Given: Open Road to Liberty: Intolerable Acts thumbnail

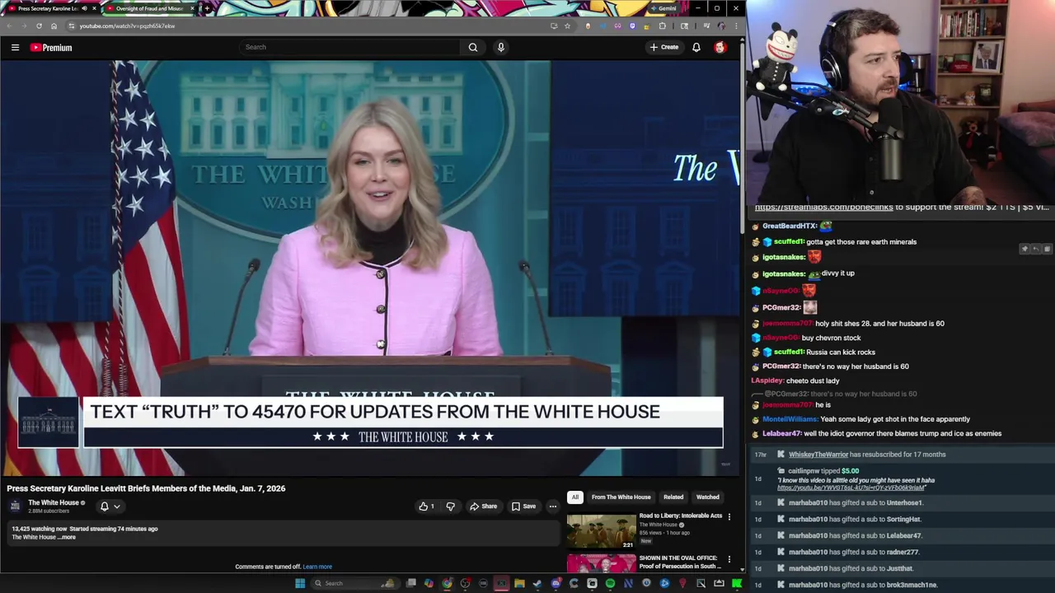Looking at the screenshot, I should (601, 531).
